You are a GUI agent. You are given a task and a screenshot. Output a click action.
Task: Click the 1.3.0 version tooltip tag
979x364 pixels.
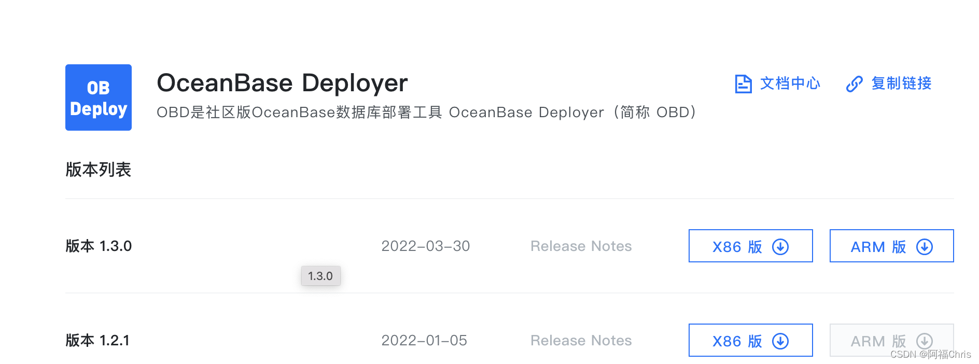pyautogui.click(x=320, y=276)
